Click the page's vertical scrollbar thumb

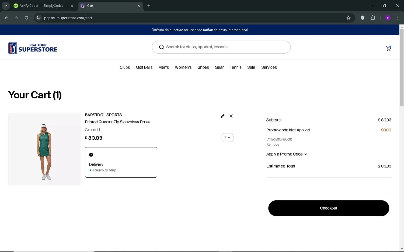click(402, 67)
